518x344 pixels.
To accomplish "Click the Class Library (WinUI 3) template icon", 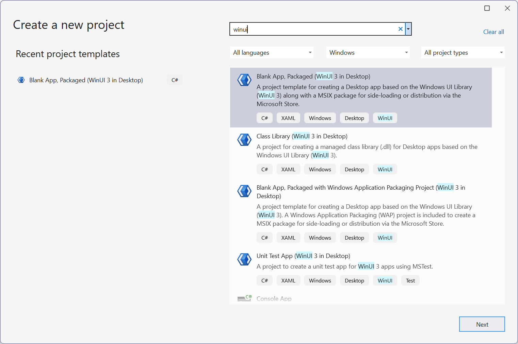I will [244, 140].
